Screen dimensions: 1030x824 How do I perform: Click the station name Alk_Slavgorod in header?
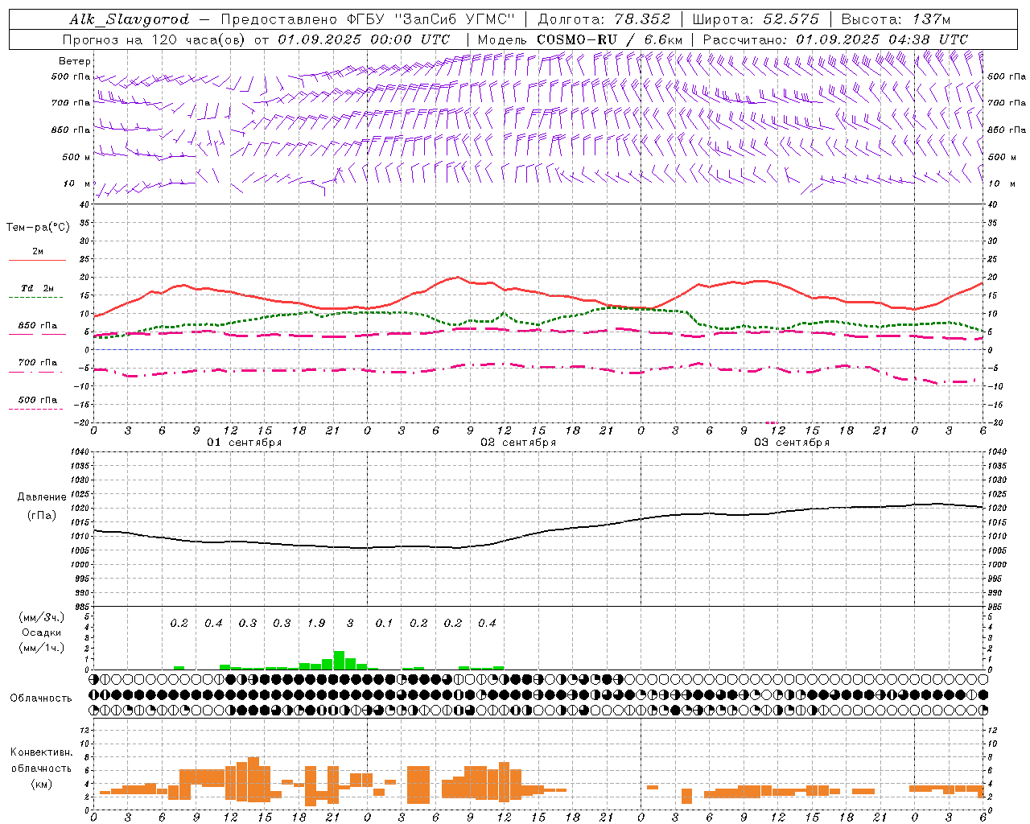[x=129, y=19]
